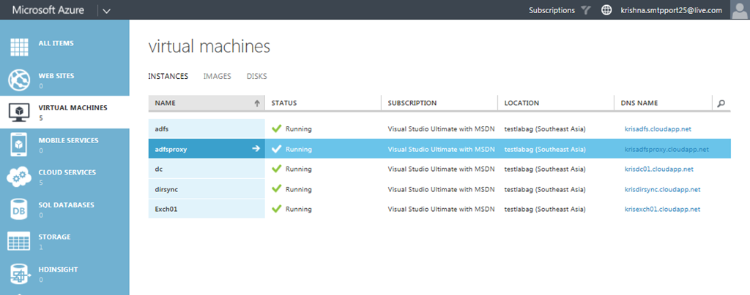The image size is (750, 295).
Task: Open the krisdirsync.cloudapp.net link
Action: pyautogui.click(x=662, y=189)
